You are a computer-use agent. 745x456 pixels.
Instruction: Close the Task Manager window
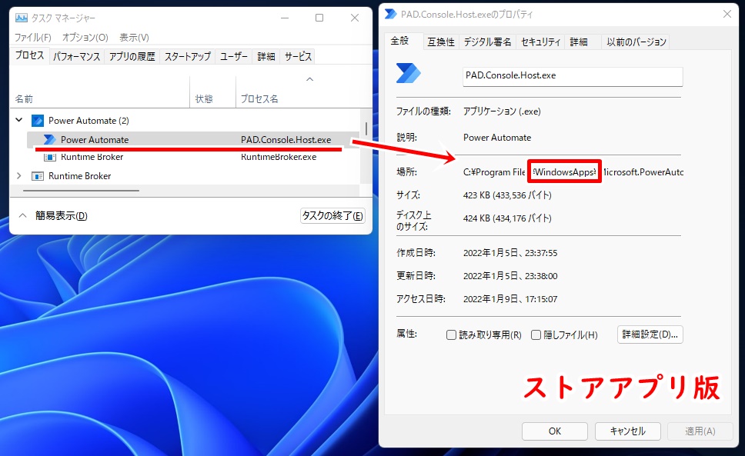[x=355, y=18]
